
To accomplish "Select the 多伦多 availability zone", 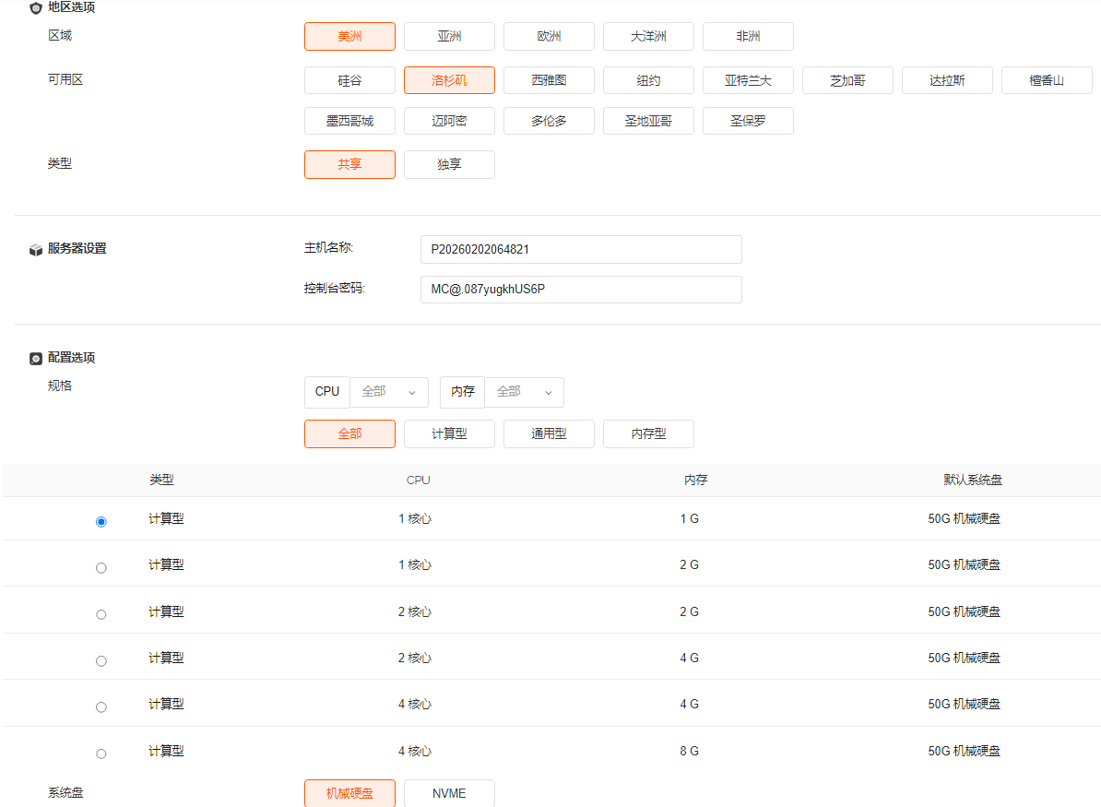I will click(x=549, y=121).
